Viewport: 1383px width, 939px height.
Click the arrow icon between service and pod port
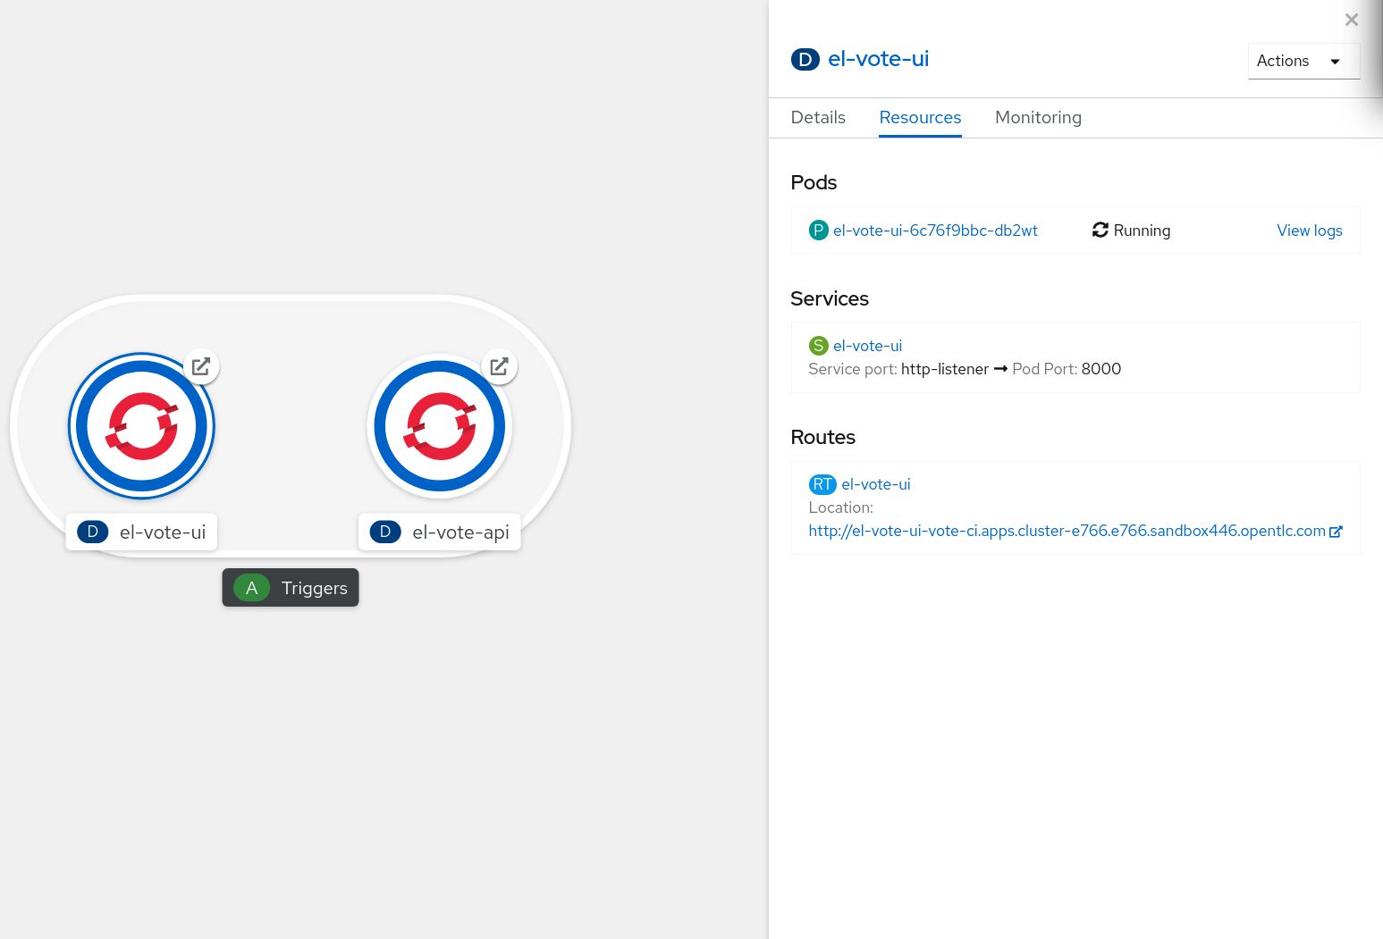[1000, 369]
